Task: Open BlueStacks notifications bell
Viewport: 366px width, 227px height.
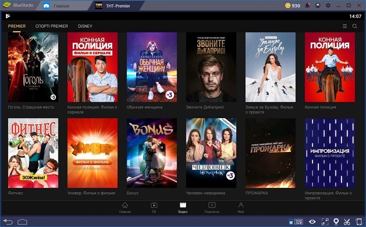Action: (x=308, y=5)
